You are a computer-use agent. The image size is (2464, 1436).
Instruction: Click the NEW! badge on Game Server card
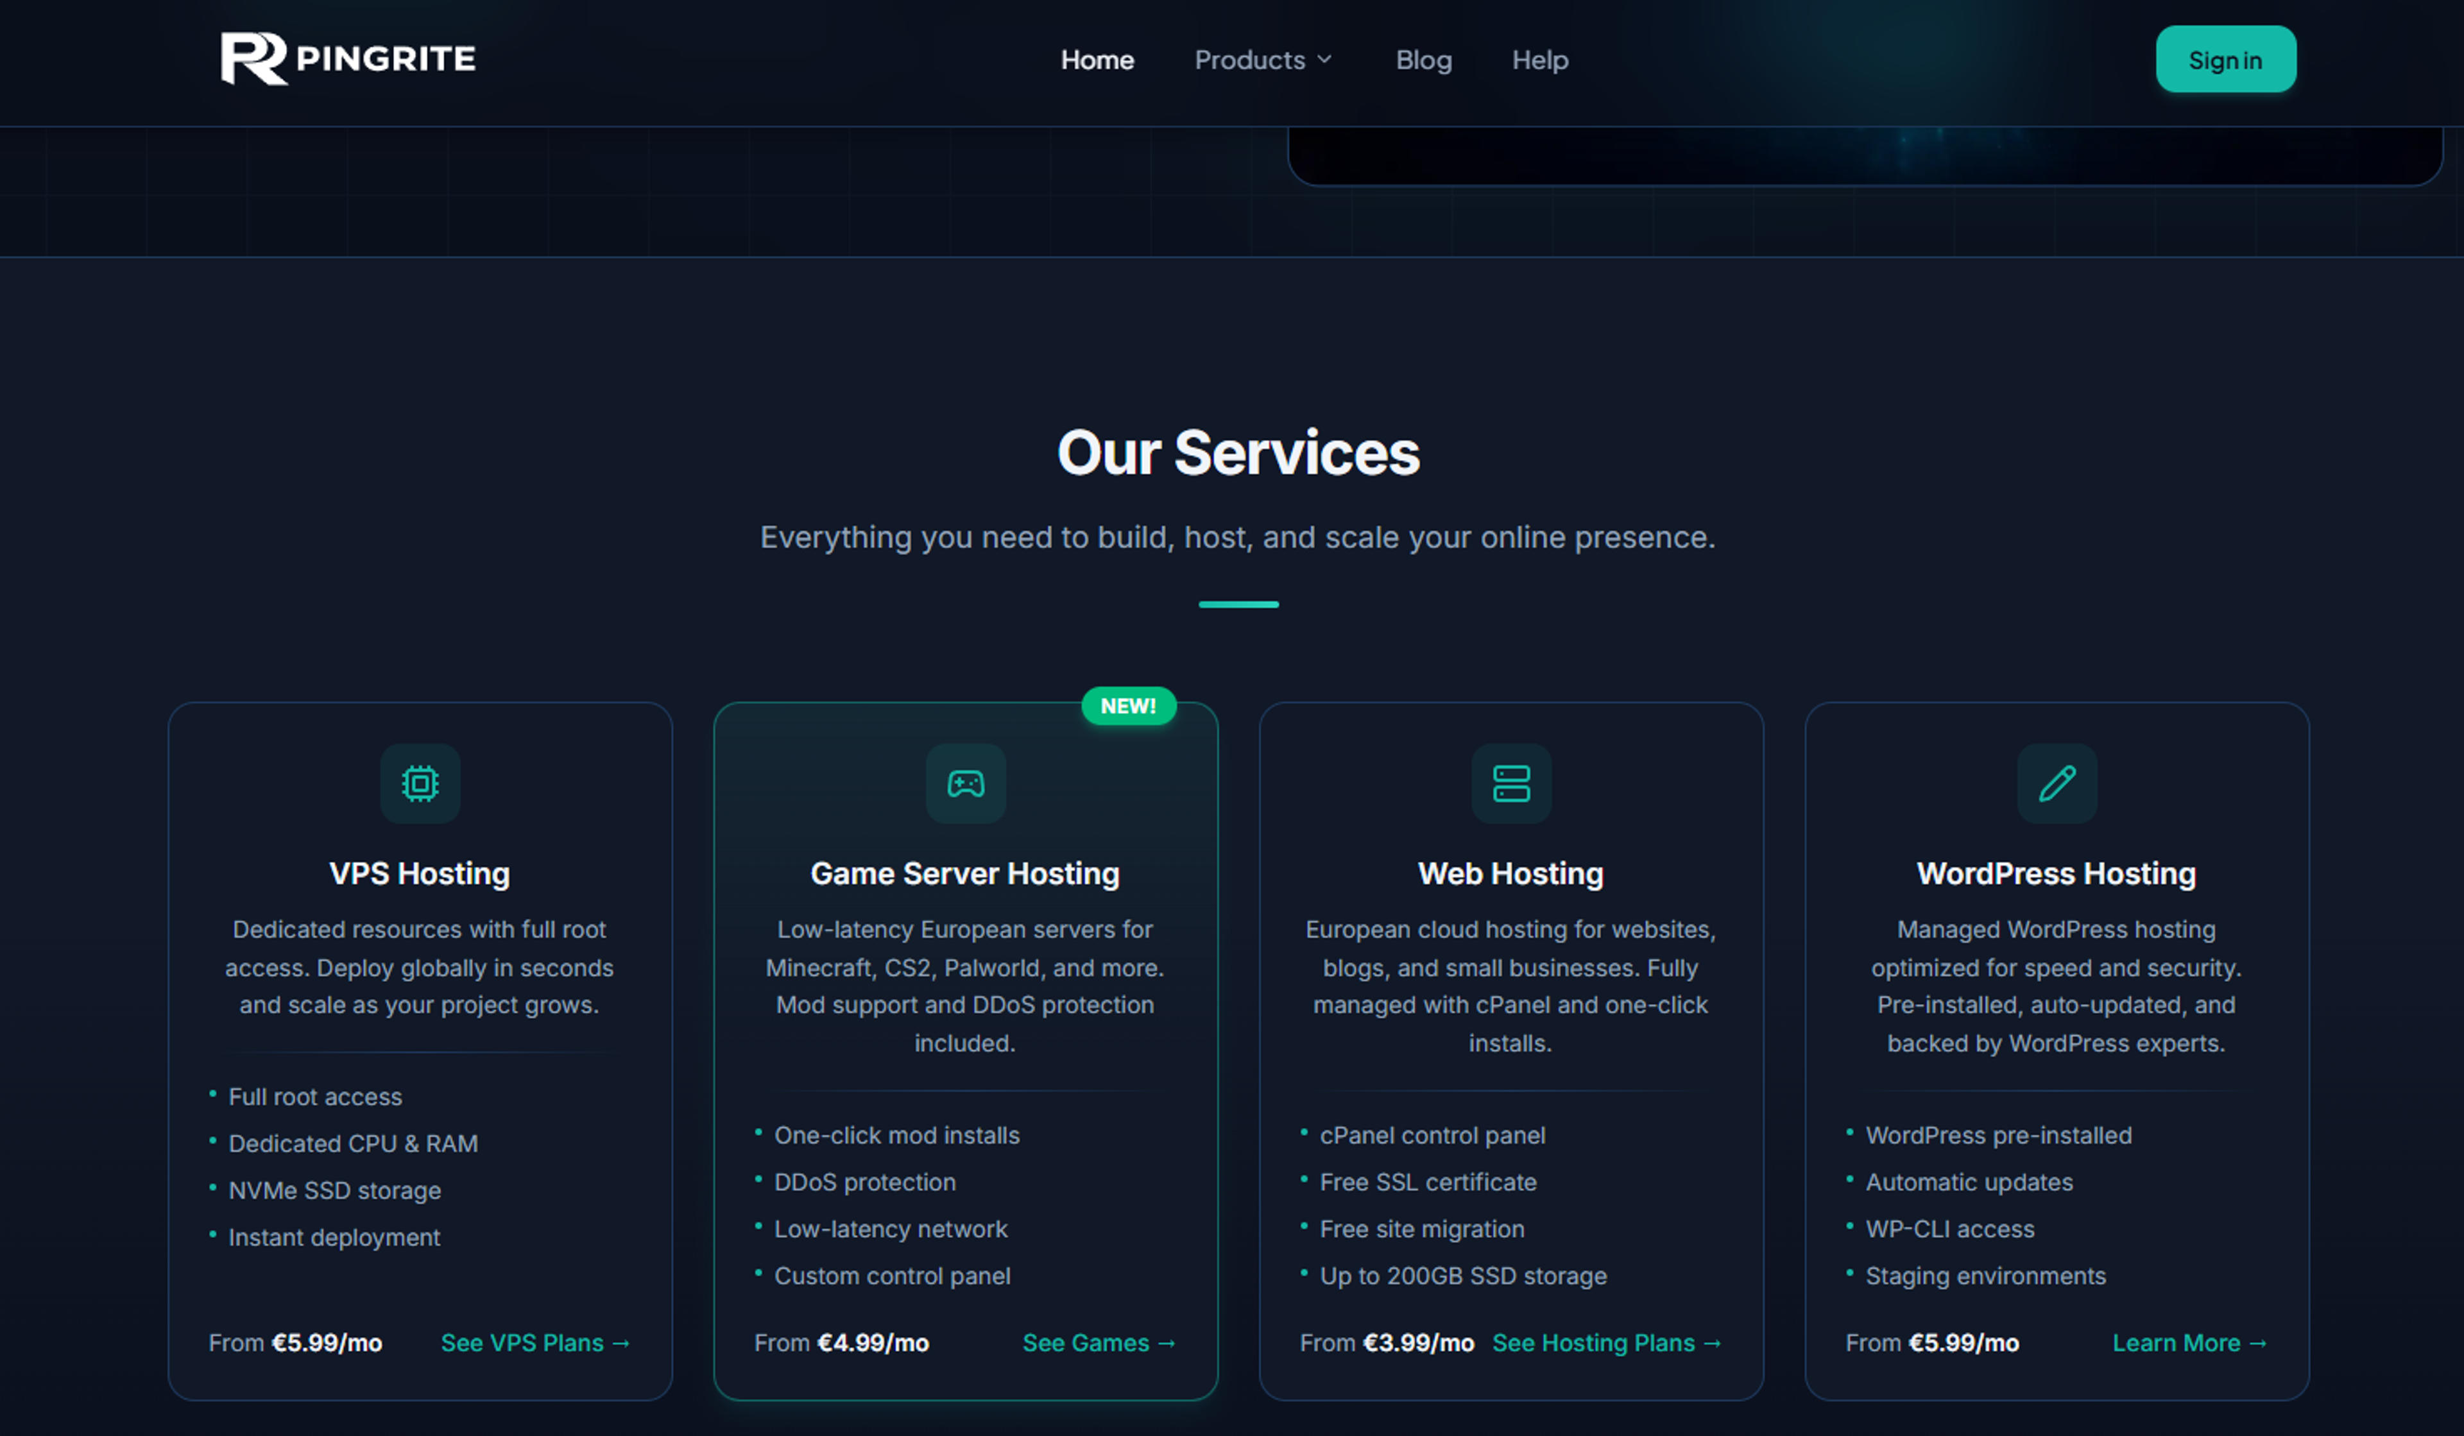(x=1128, y=706)
